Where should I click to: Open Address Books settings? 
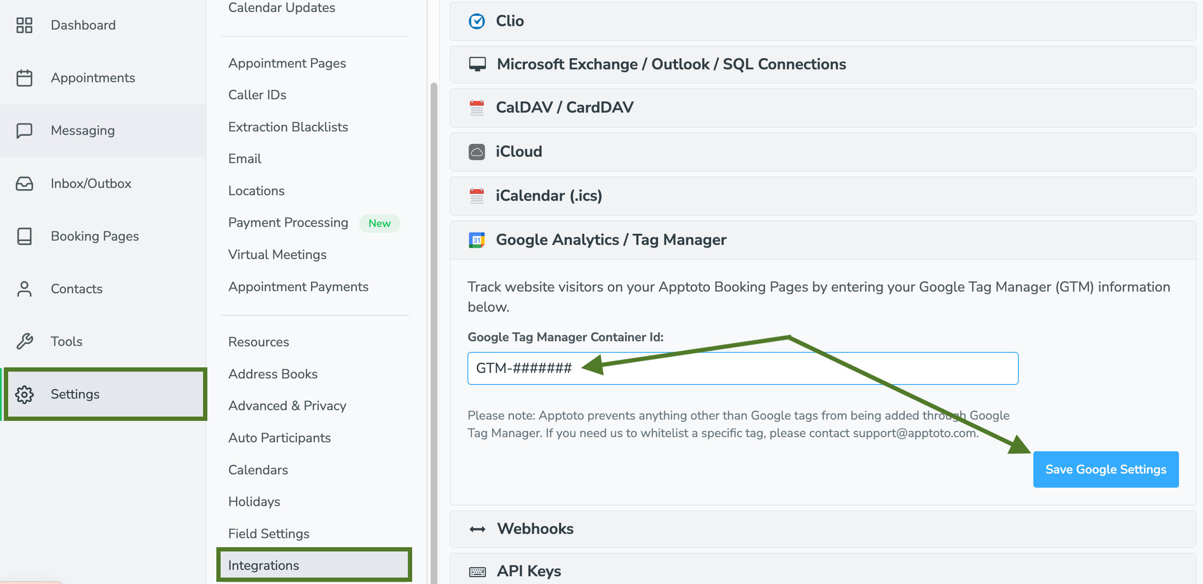[273, 374]
